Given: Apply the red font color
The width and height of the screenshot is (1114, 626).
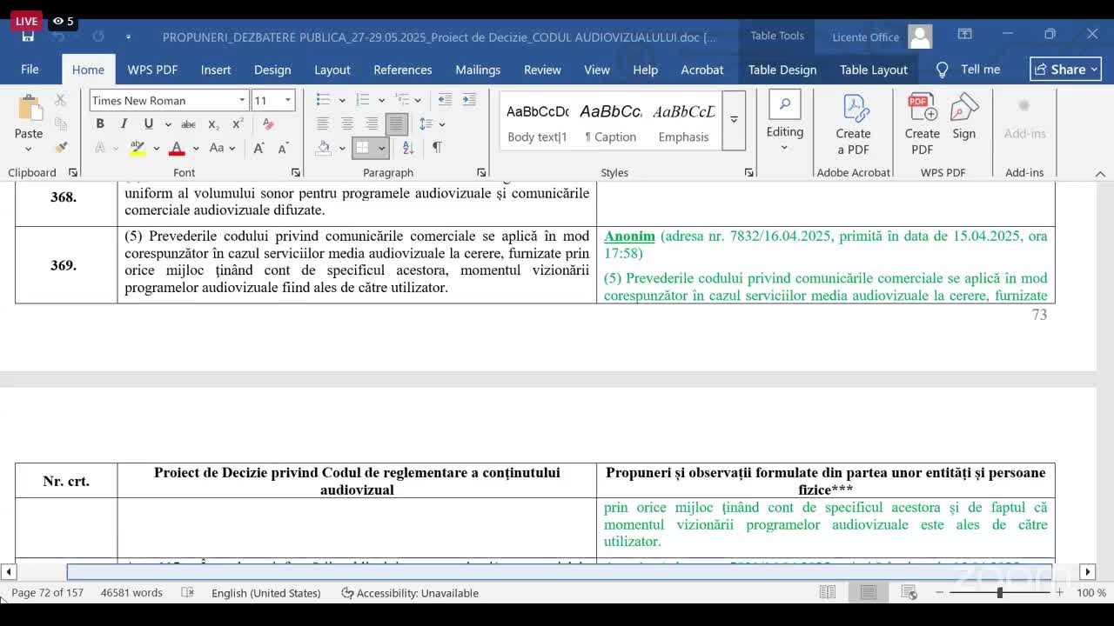Looking at the screenshot, I should 178,148.
